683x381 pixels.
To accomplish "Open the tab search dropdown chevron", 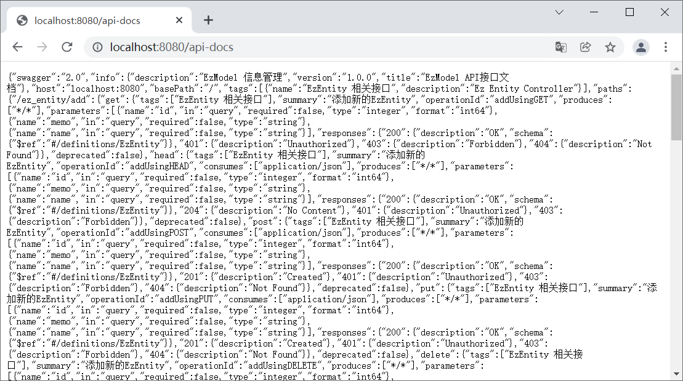I will coord(559,12).
